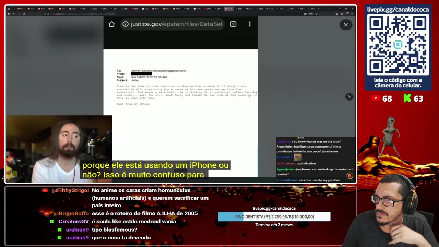Switch to the 'New' Reddit browser tab
The image size is (439, 247).
pos(21,9)
